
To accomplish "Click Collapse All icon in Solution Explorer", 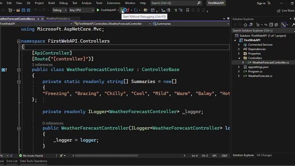I will [x=271, y=24].
